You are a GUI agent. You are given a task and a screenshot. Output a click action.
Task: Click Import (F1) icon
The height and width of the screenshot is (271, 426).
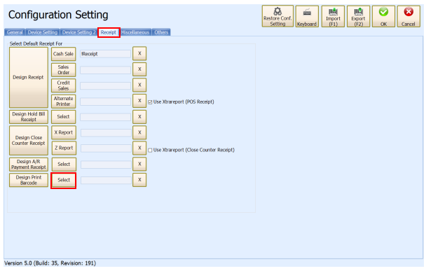[333, 16]
